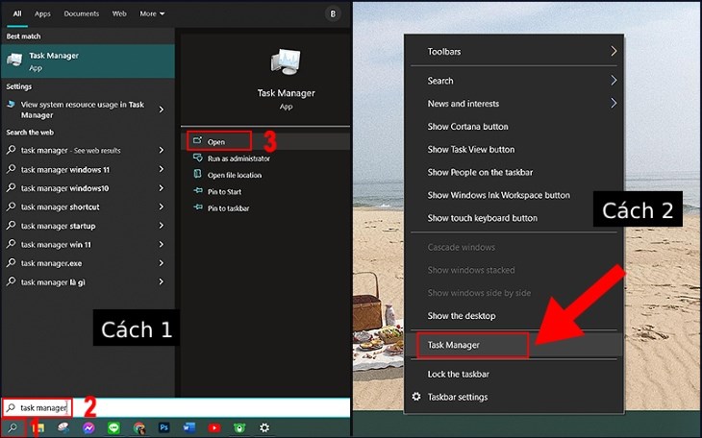Image resolution: width=702 pixels, height=438 pixels.
Task: Click the gear icon beside Taskbar settings
Action: pyautogui.click(x=416, y=397)
